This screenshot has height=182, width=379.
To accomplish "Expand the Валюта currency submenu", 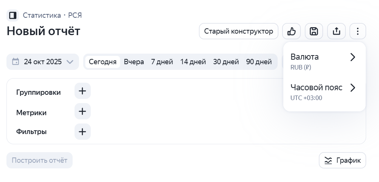I will pyautogui.click(x=324, y=62).
